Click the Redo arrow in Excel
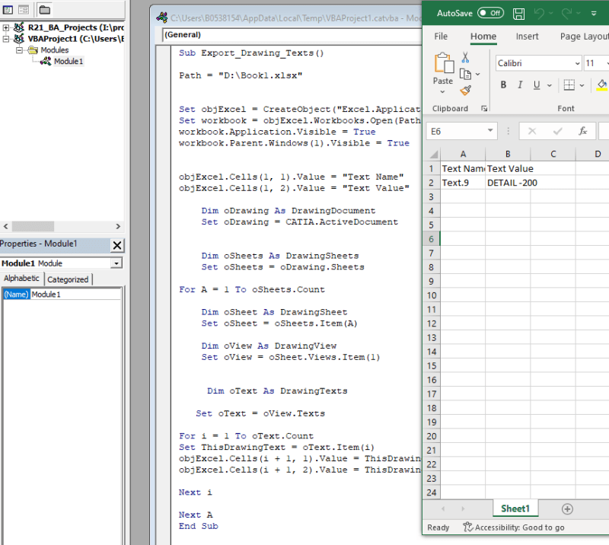The image size is (609, 545). click(567, 13)
